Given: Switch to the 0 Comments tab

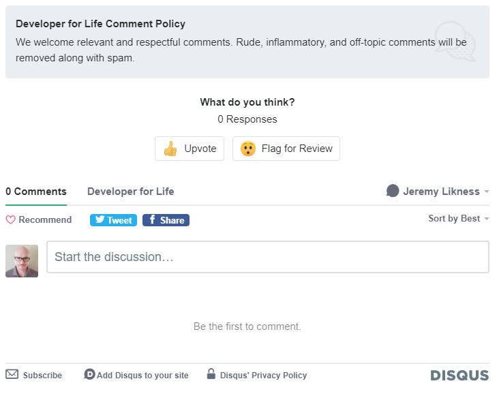Looking at the screenshot, I should pos(36,192).
